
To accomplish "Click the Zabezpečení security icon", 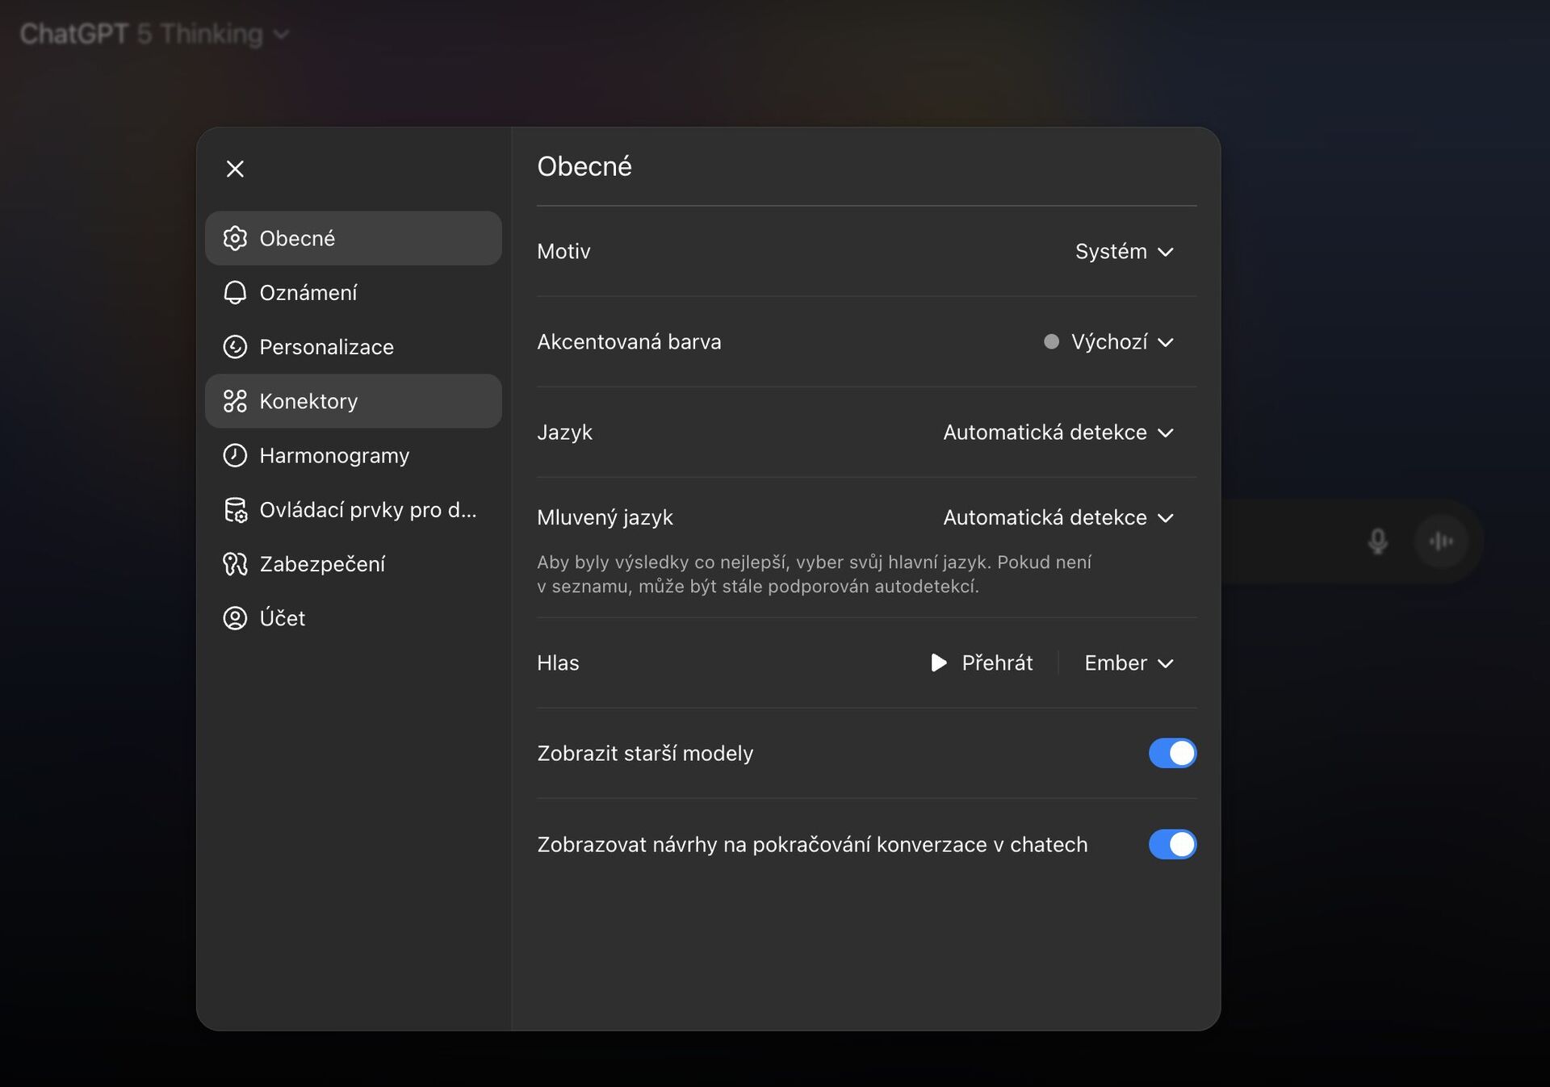I will (235, 564).
